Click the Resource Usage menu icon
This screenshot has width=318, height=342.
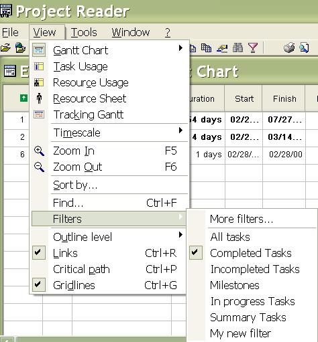(x=39, y=82)
